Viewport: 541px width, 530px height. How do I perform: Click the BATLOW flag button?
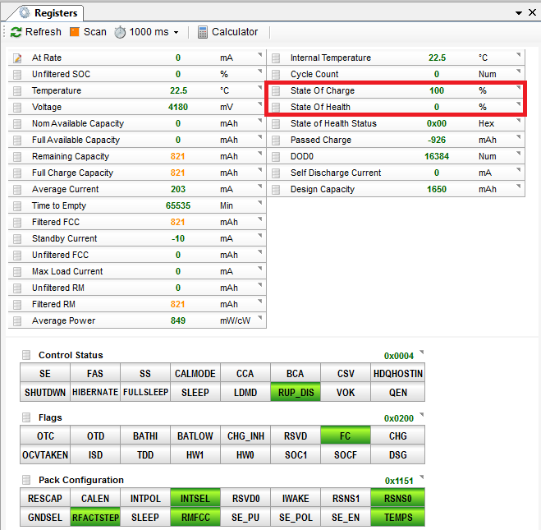(x=195, y=436)
